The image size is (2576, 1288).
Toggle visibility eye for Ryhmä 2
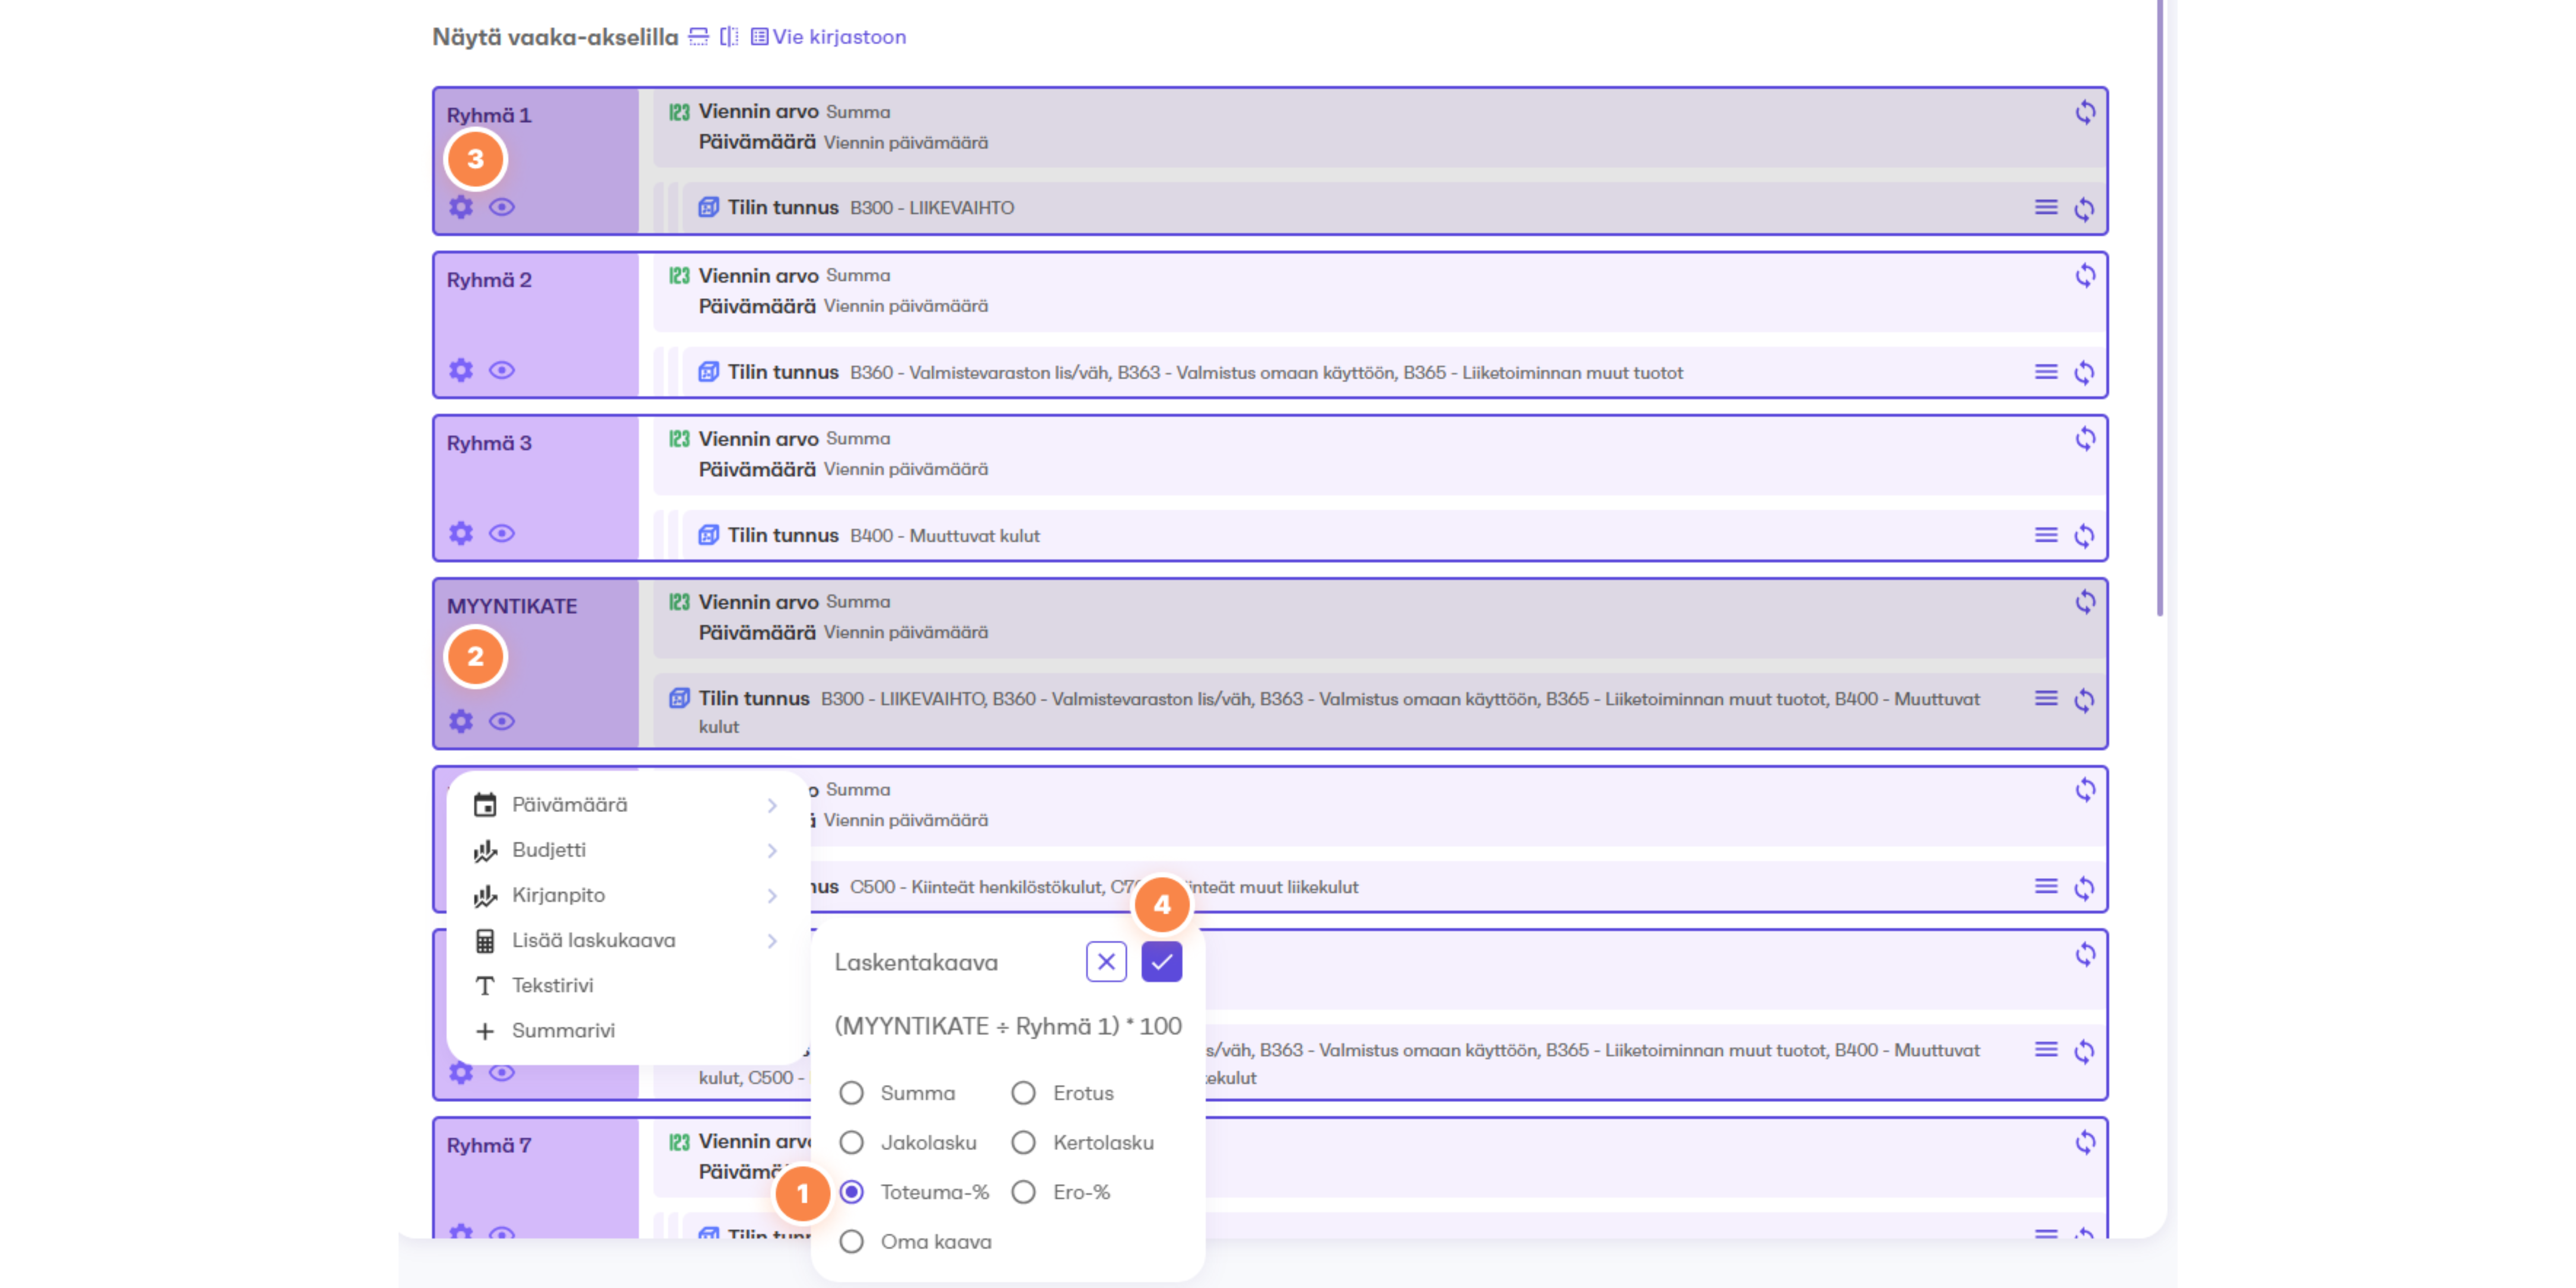coord(502,370)
